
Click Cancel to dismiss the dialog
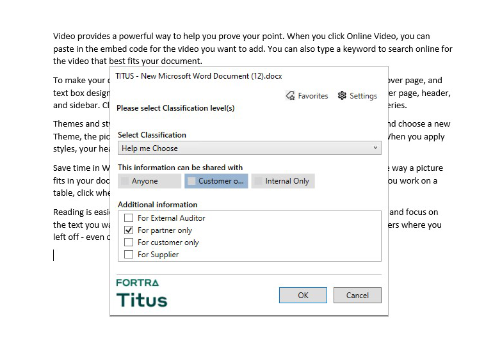point(357,295)
